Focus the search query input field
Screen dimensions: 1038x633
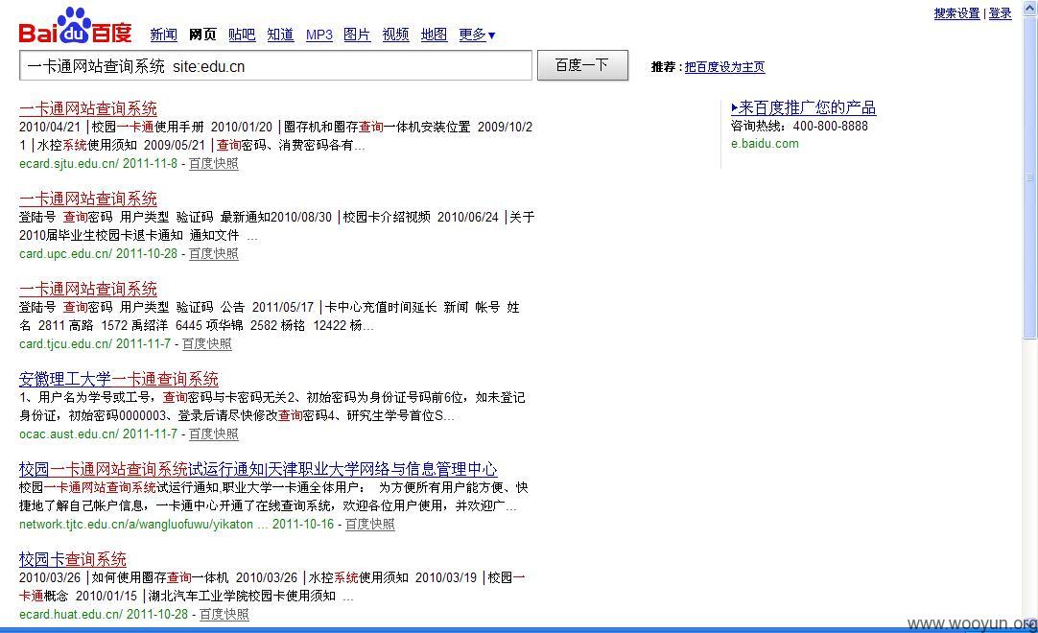[x=275, y=65]
